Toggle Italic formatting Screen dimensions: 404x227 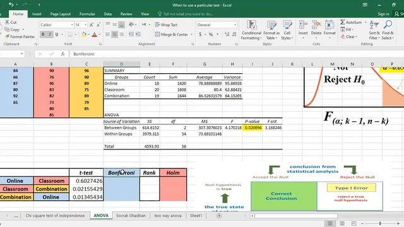click(50, 34)
